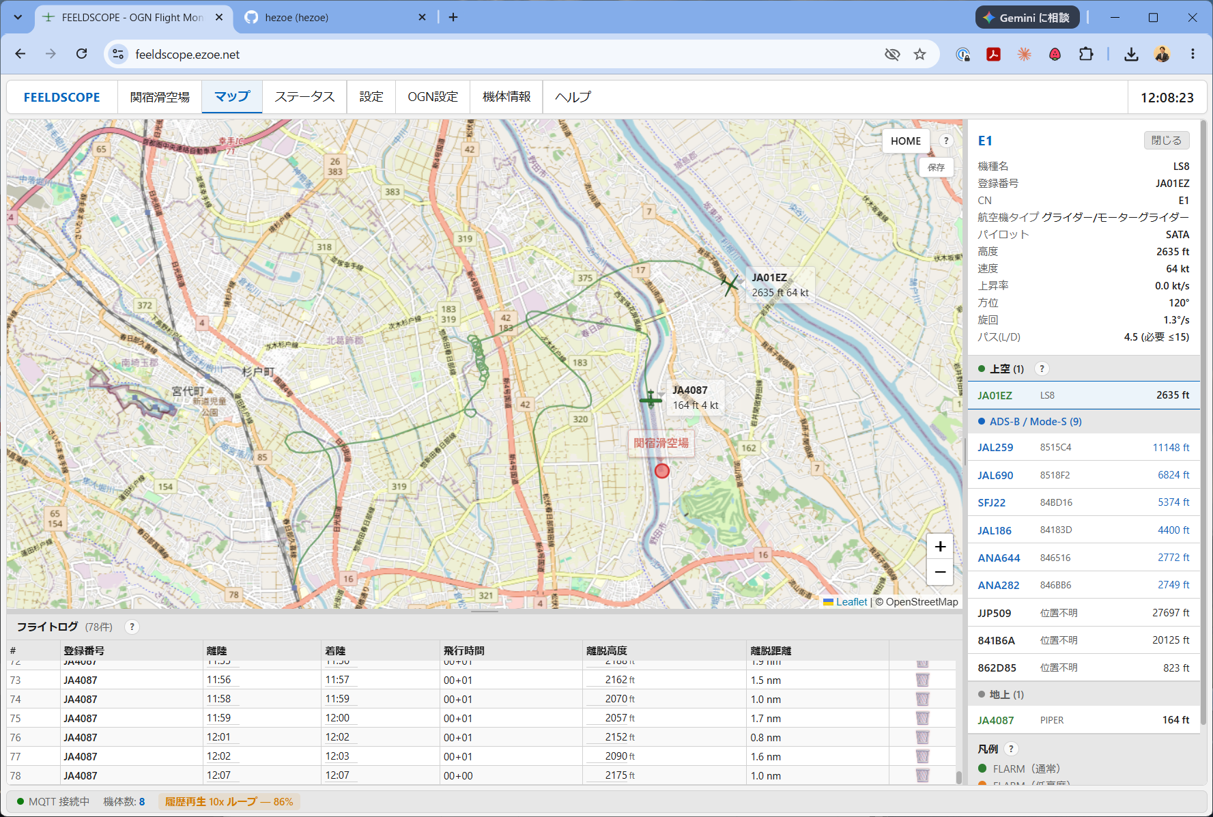Open the 関宿滑空場 tab
The height and width of the screenshot is (817, 1213).
160,97
